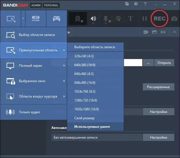
Task: Toggle mouse click effects
Action: 118,19
